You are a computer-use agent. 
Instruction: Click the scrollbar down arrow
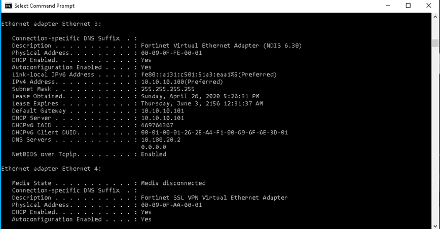point(435,225)
